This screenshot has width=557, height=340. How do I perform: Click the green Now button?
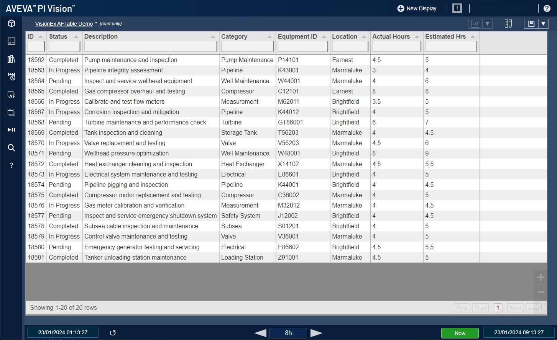460,333
